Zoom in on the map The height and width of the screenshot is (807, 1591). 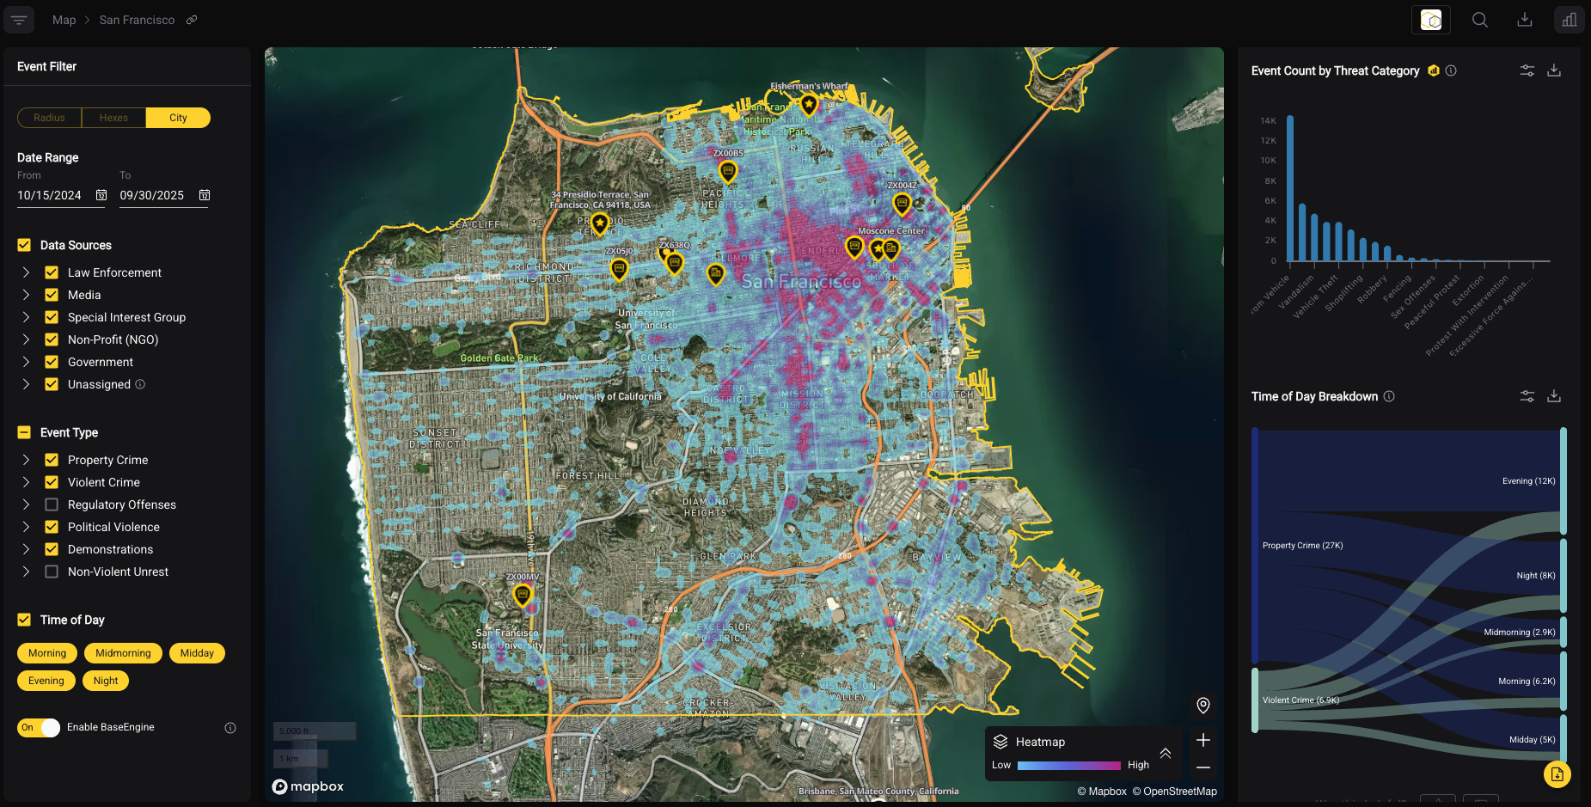click(x=1203, y=740)
